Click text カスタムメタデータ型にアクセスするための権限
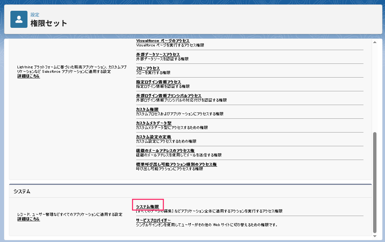 pos(172,128)
